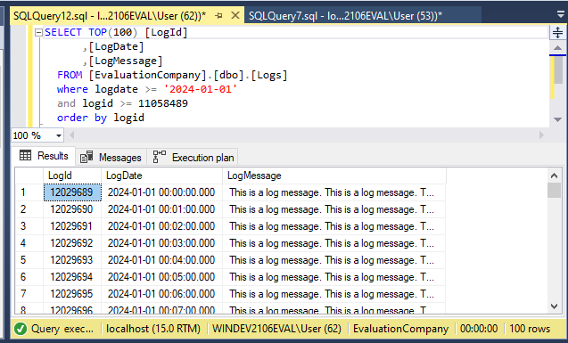
Task: Click the editor horizontal scroll left arrow
Action: click(71, 135)
